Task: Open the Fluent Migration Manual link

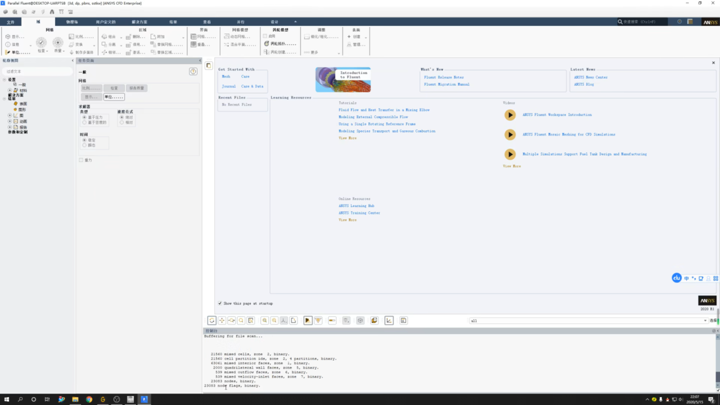Action: click(x=447, y=85)
